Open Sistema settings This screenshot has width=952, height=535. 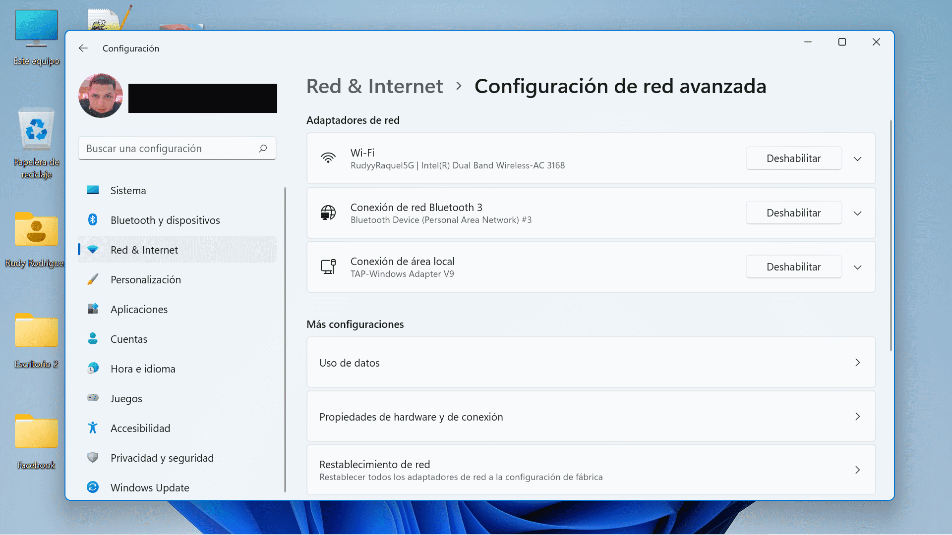[177, 190]
